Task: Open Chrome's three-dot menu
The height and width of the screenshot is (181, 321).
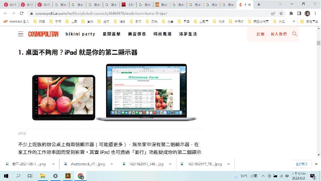Action: (316, 14)
